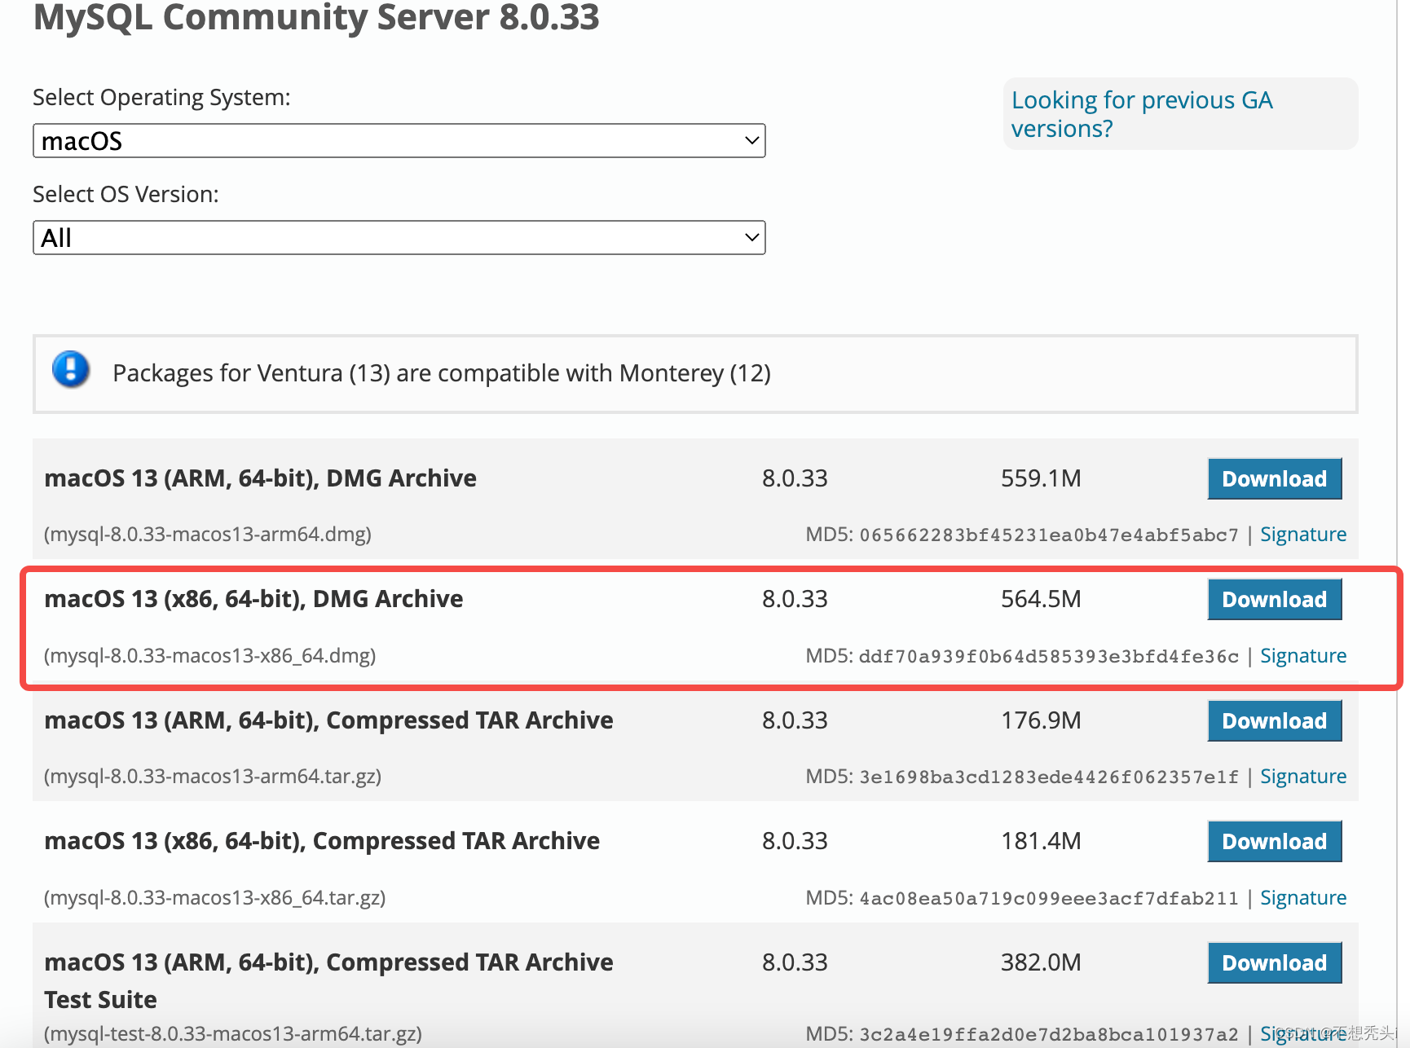Open Looking for previous GA versions link
This screenshot has width=1410, height=1048.
[1142, 114]
